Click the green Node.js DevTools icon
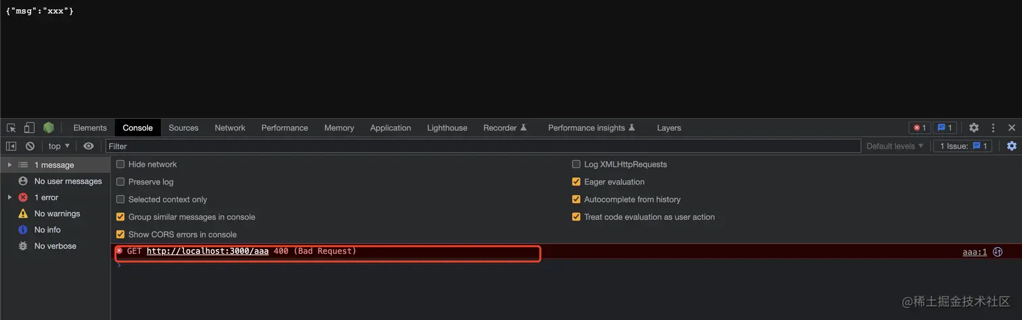The width and height of the screenshot is (1022, 320). (49, 128)
